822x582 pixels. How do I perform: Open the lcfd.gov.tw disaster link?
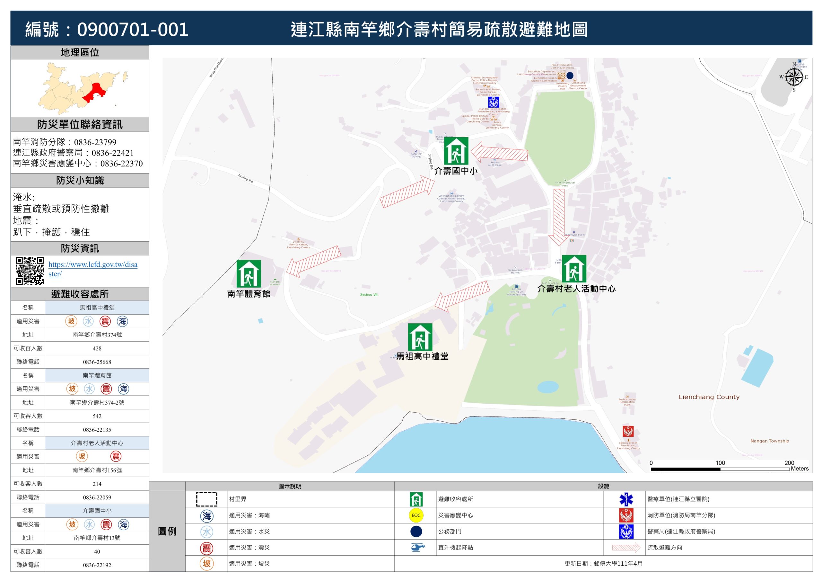[x=93, y=265]
